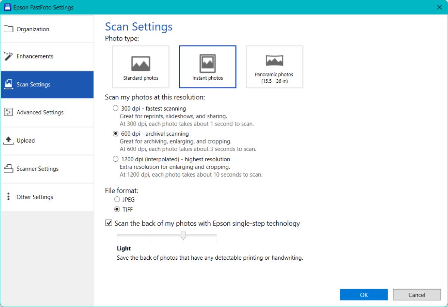Click the Enhancements magic wand icon
Viewport: 448px width, 307px height.
(x=8, y=56)
